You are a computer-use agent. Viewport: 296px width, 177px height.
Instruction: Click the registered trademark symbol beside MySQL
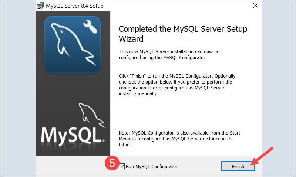pos(103,141)
